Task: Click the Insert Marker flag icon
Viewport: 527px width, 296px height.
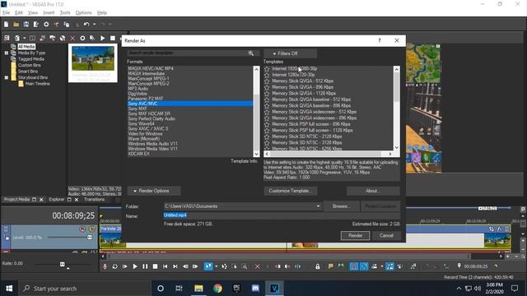Action: tap(331, 266)
